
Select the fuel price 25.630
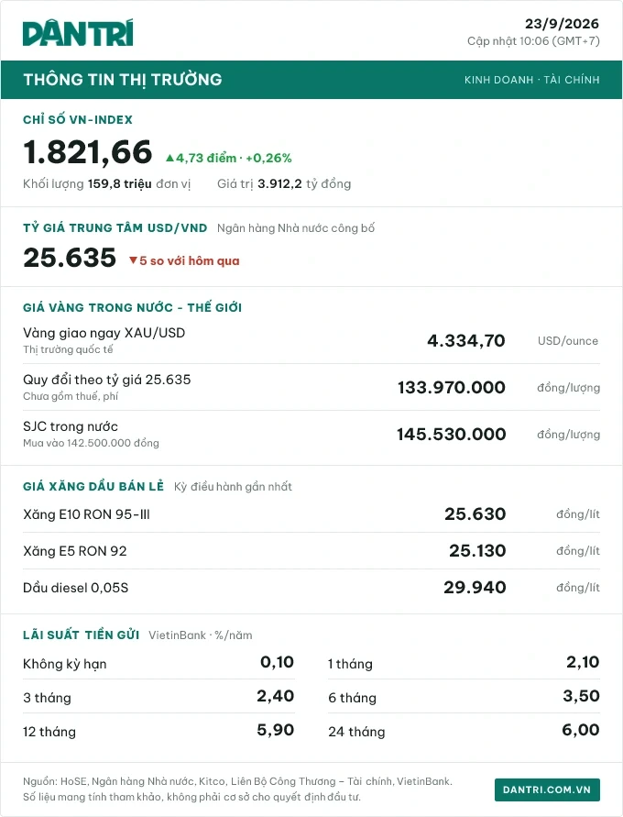pyautogui.click(x=475, y=514)
